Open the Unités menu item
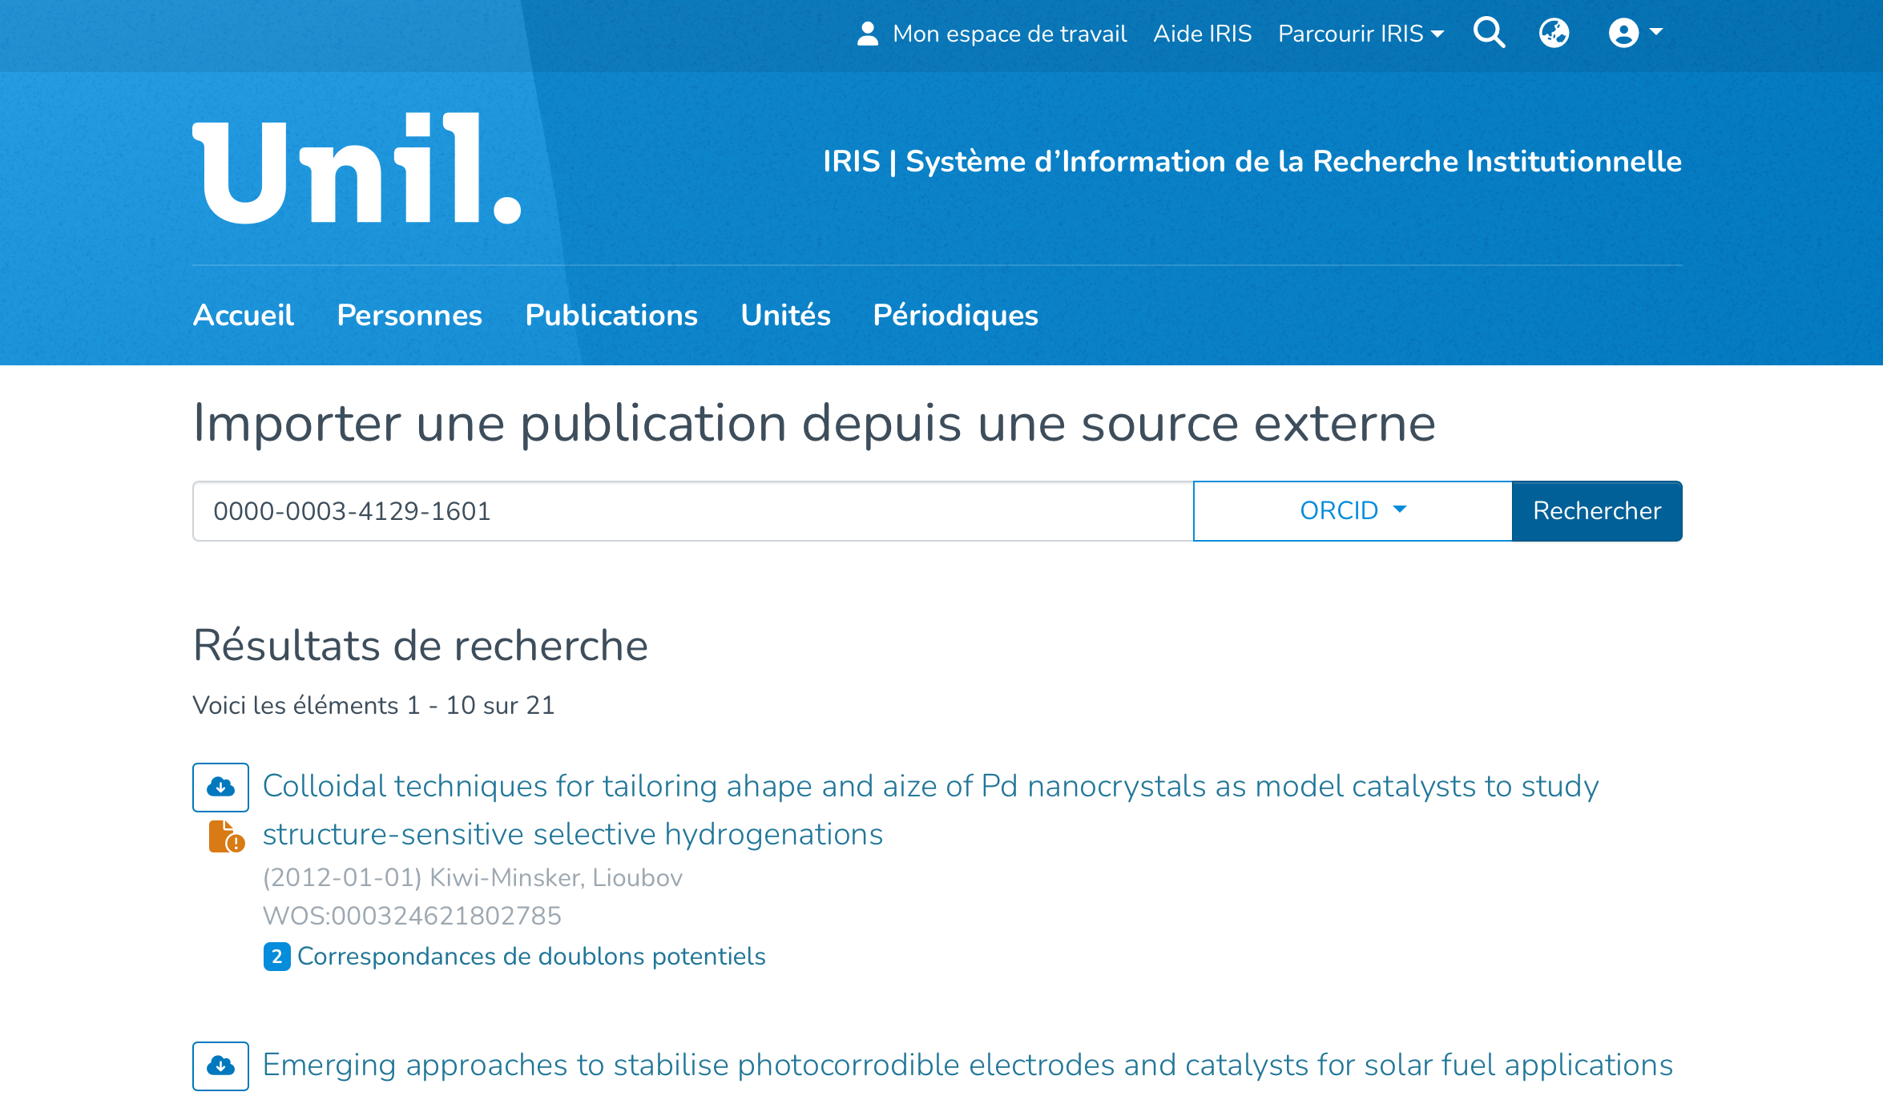 [x=785, y=316]
